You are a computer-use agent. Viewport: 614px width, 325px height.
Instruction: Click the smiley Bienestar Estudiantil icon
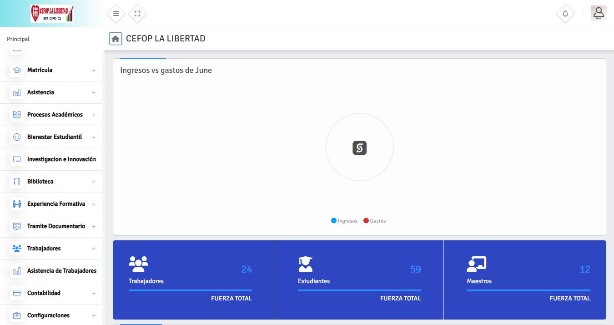pyautogui.click(x=17, y=137)
